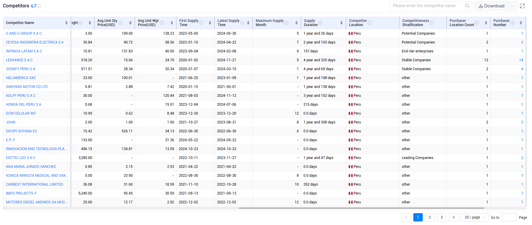
Task: Open INNOVACION AND TECNOLOGIA PLA... link
Action: (36, 149)
